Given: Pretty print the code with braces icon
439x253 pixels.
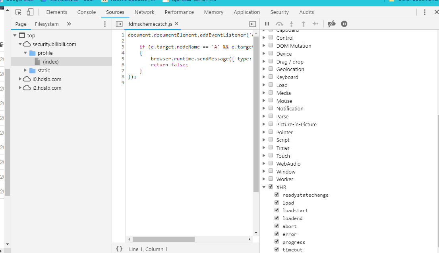Looking at the screenshot, I should click(119, 249).
